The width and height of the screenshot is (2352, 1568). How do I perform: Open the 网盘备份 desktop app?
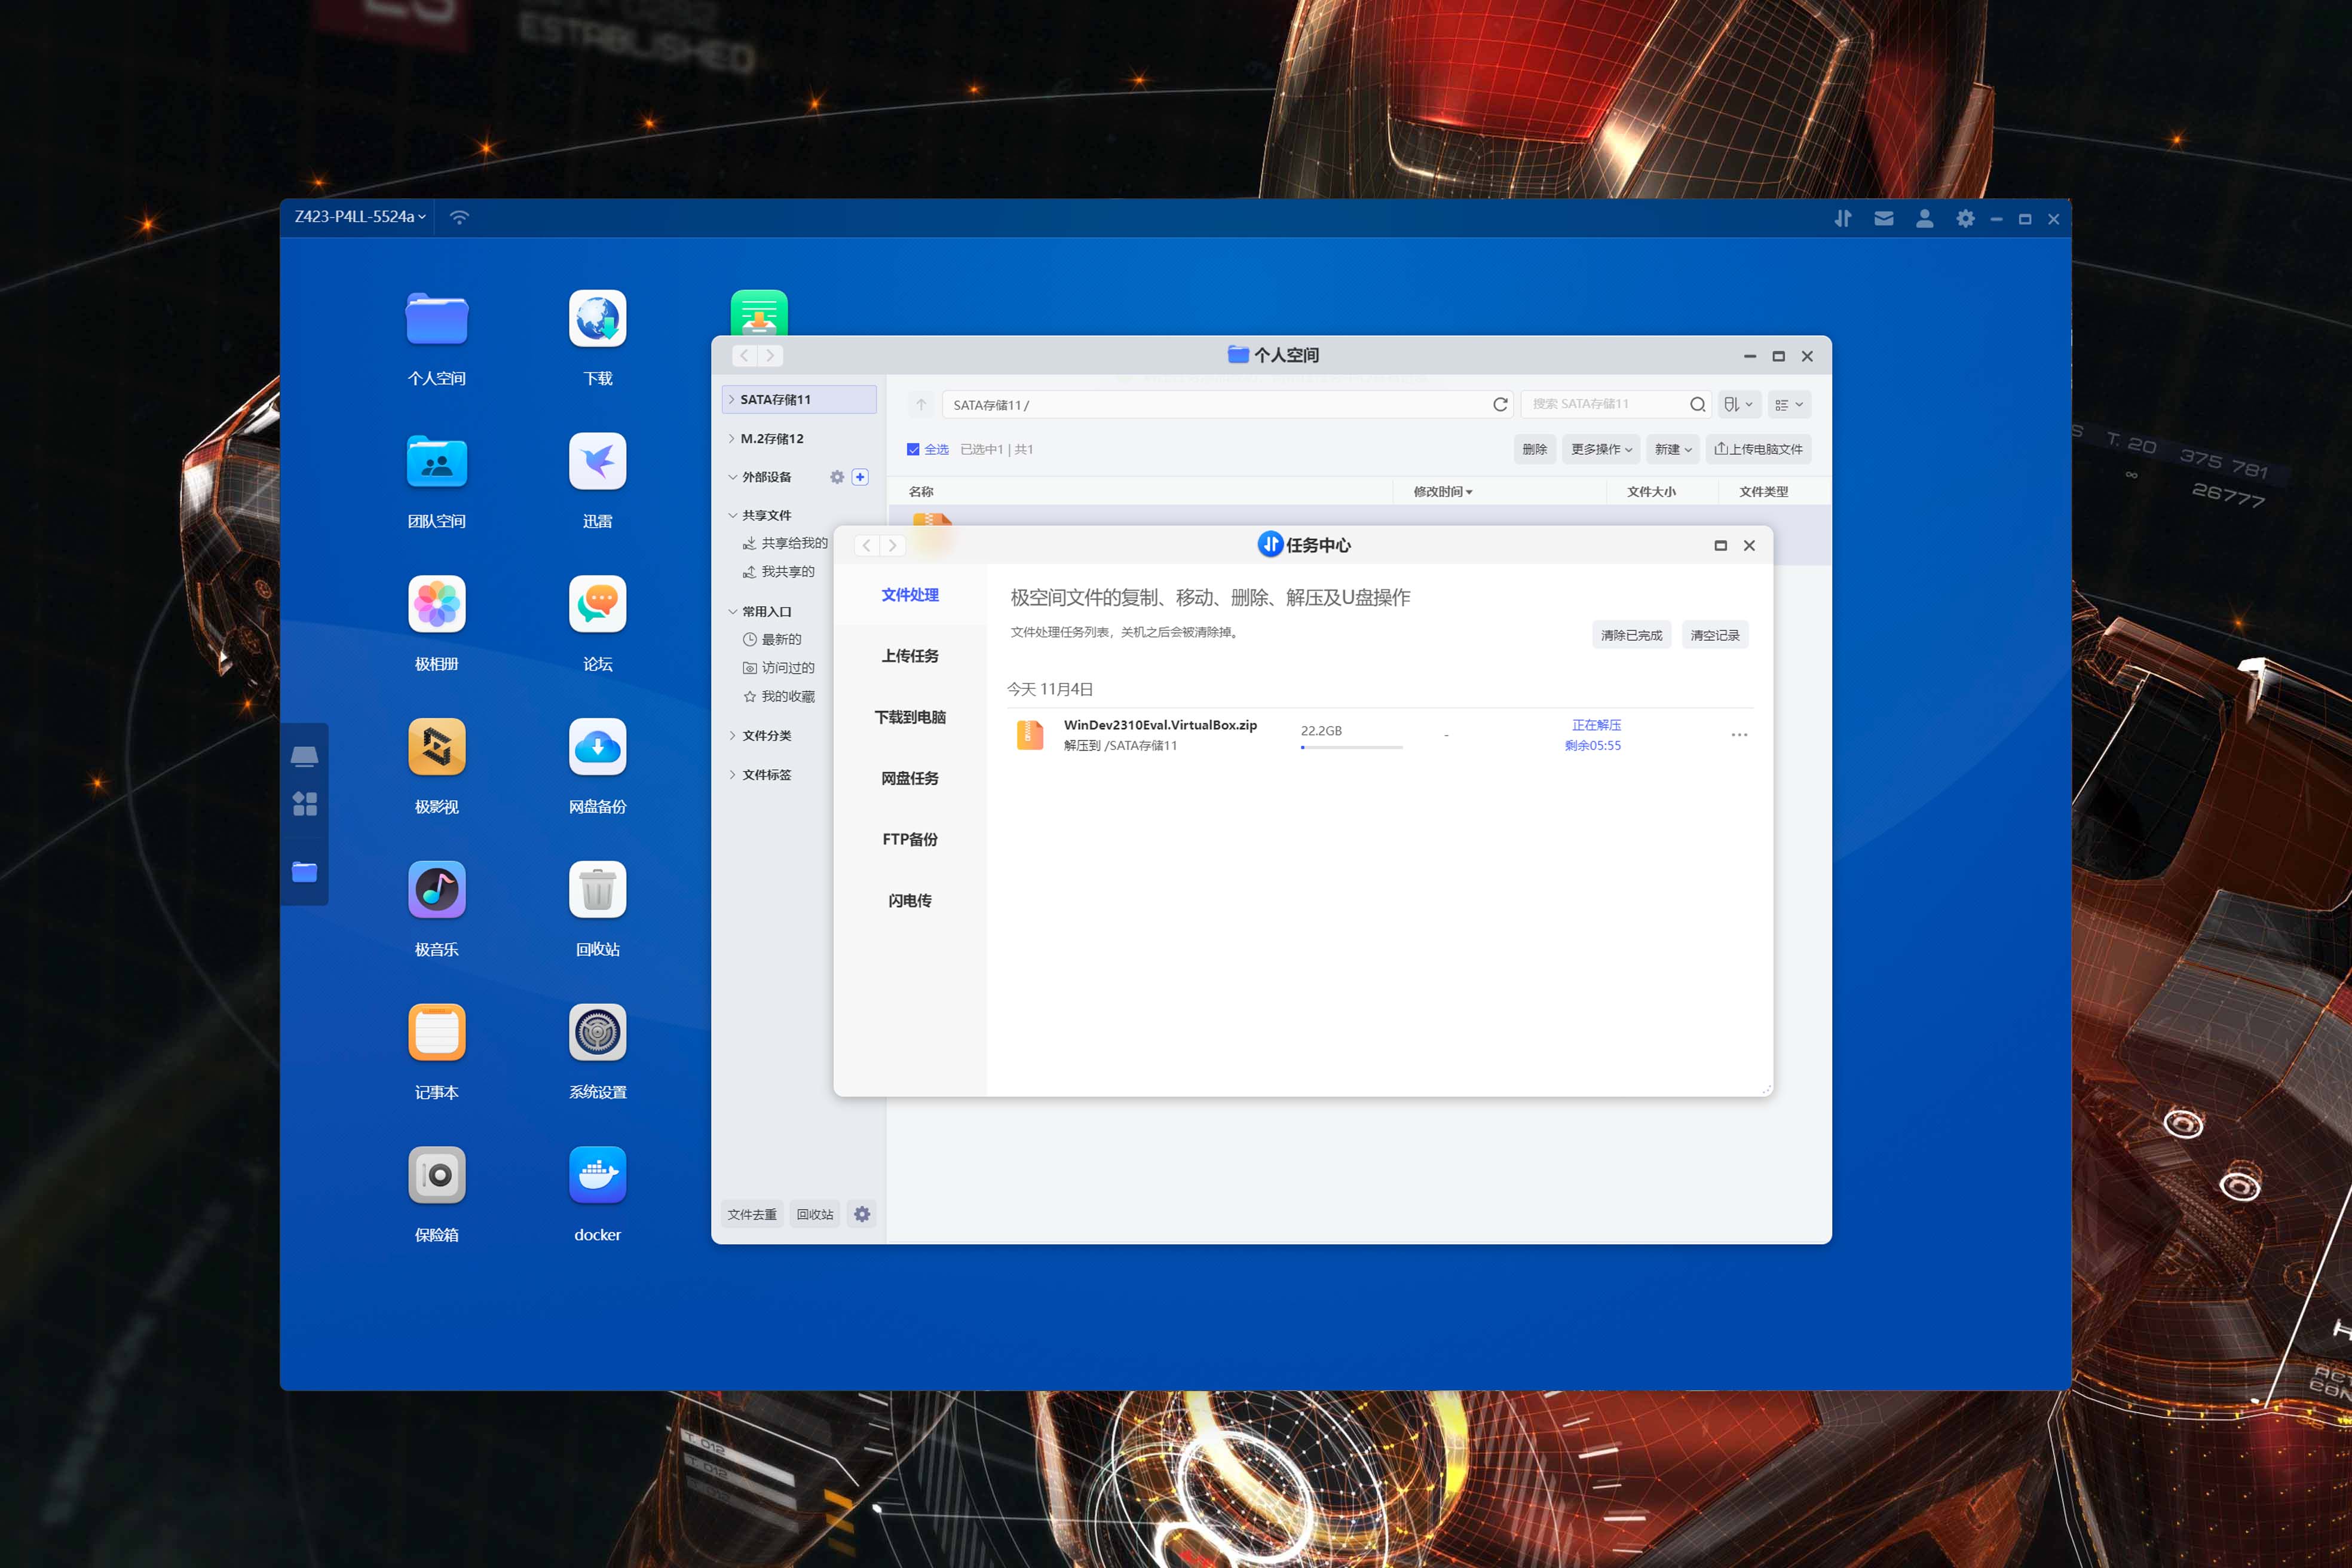click(597, 747)
